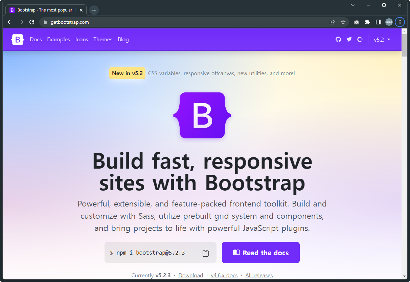This screenshot has height=282, width=410.
Task: Open the Open Collective icon link
Action: 360,40
